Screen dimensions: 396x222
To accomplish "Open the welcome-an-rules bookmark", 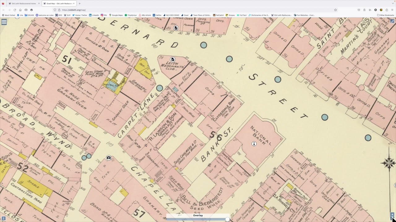I will pyautogui.click(x=45, y=15).
